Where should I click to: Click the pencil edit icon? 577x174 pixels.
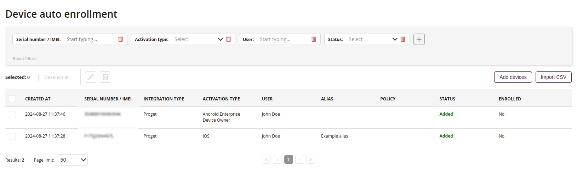pyautogui.click(x=91, y=77)
